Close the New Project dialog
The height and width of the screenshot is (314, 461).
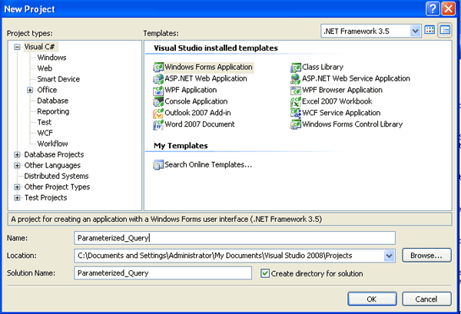(x=449, y=8)
